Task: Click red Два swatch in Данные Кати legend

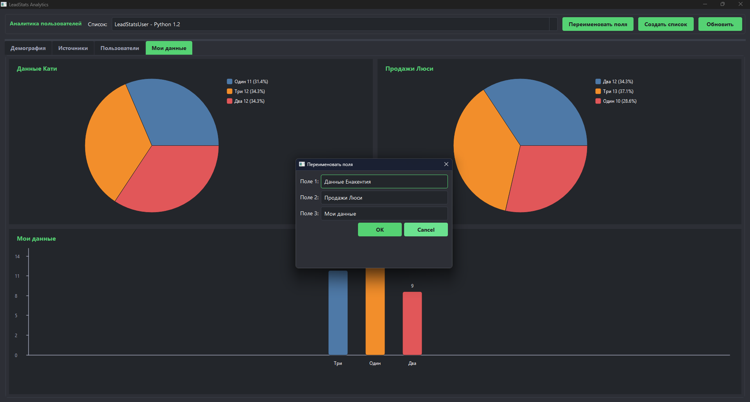Action: coord(229,101)
